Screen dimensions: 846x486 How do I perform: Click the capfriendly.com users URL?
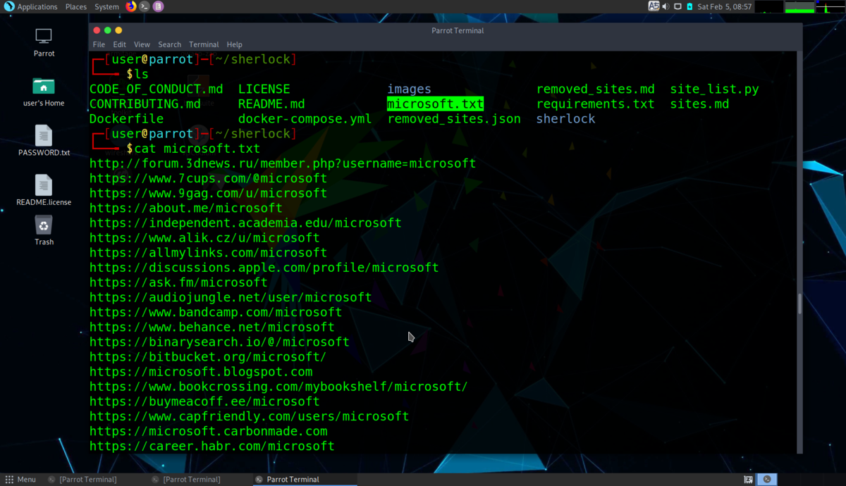pyautogui.click(x=249, y=416)
